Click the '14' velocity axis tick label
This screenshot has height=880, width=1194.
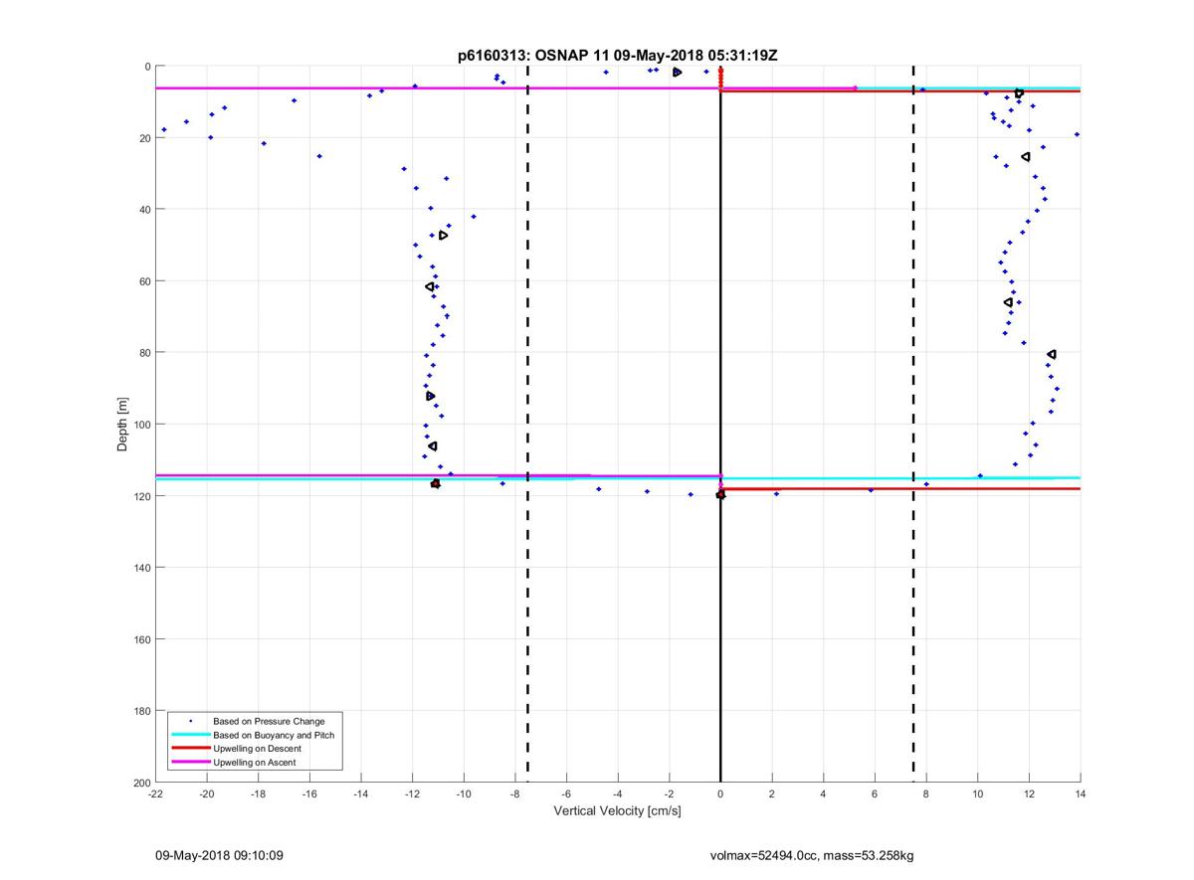(x=1081, y=793)
